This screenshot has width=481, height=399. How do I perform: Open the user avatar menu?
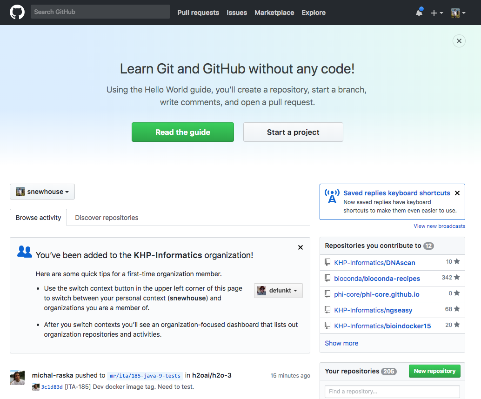click(x=458, y=13)
